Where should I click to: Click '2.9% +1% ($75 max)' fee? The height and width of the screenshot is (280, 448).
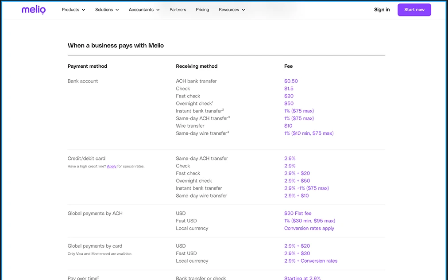pos(307,188)
